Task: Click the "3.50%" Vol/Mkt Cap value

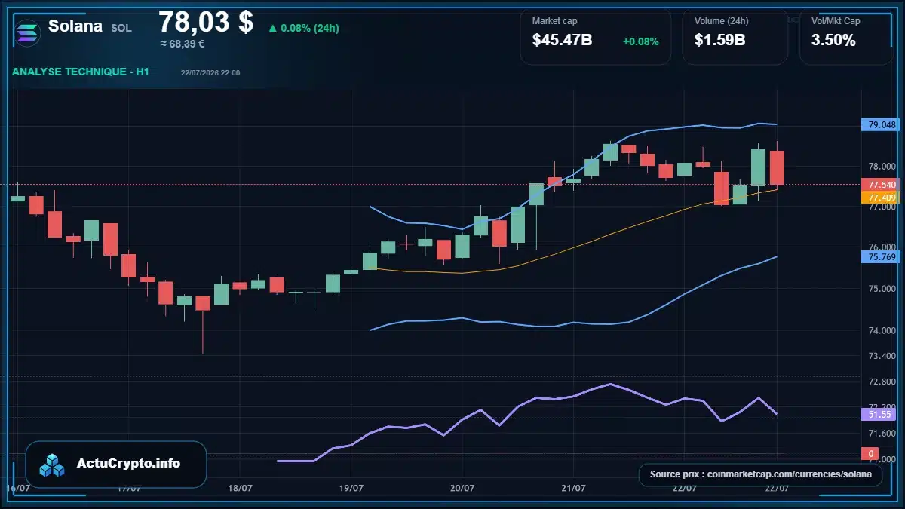Action: [833, 41]
